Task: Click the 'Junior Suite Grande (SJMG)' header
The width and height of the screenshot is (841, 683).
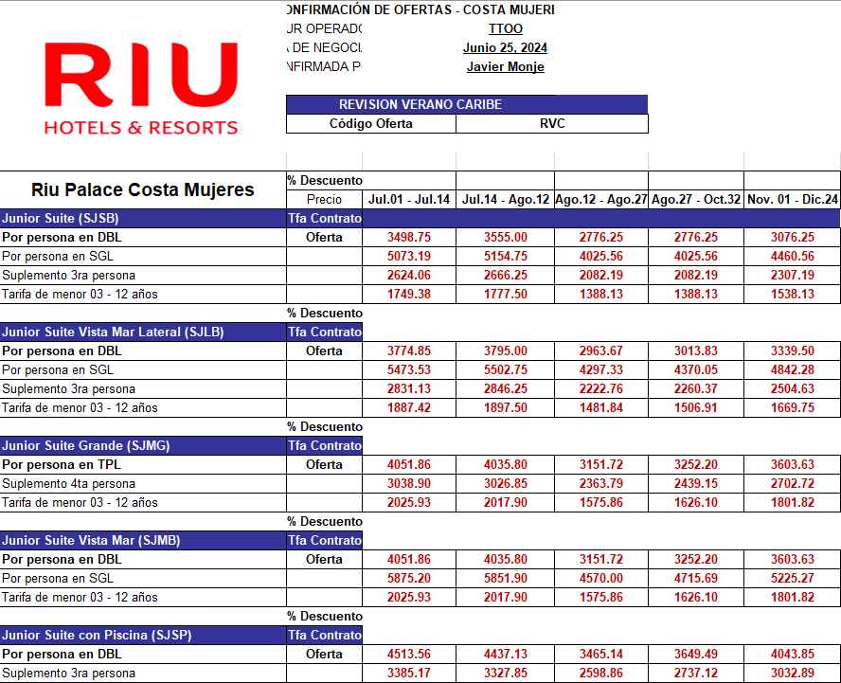Action: tap(143, 446)
